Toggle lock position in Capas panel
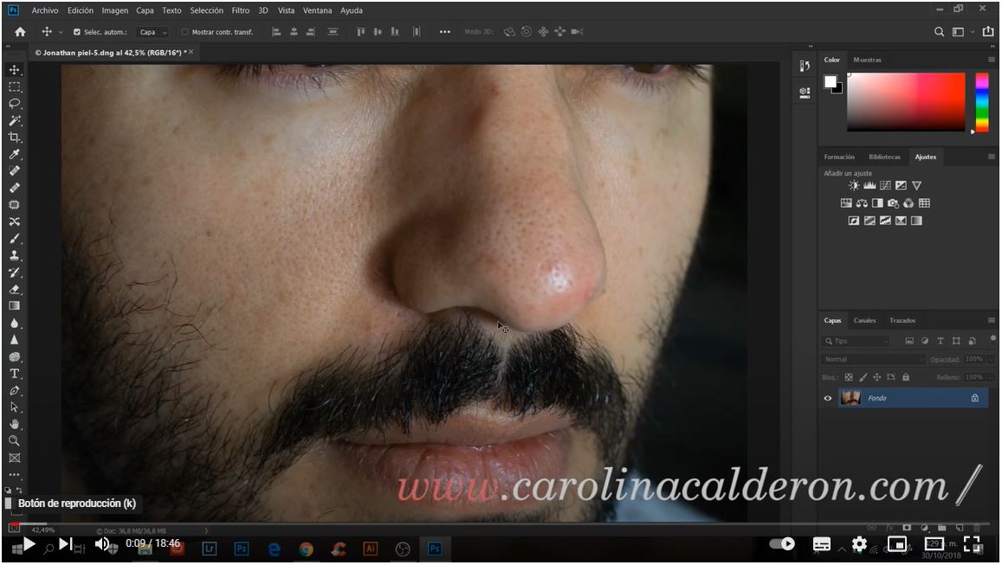This screenshot has width=1002, height=565. point(877,377)
